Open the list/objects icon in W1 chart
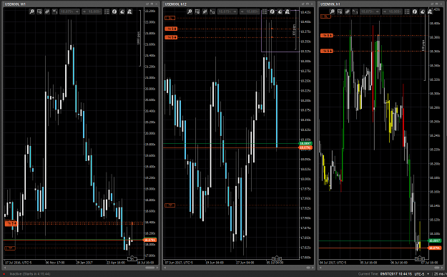The height and width of the screenshot is (277, 447). (107, 11)
